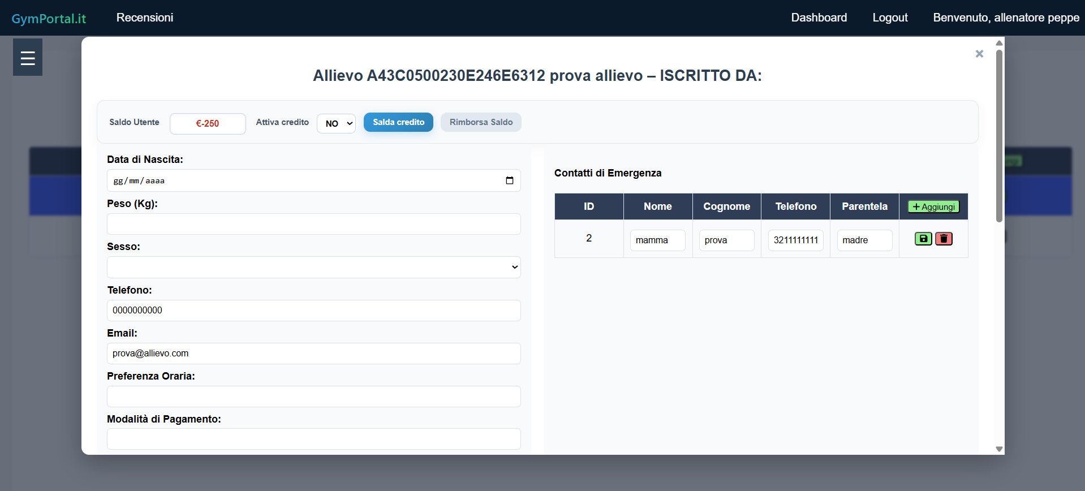Click the scrollbar down arrow
The image size is (1085, 491).
point(999,449)
